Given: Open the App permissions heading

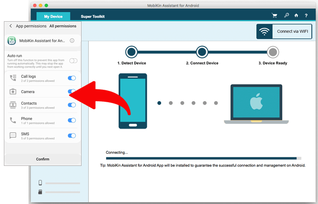Looking at the screenshot, I should 31,26.
